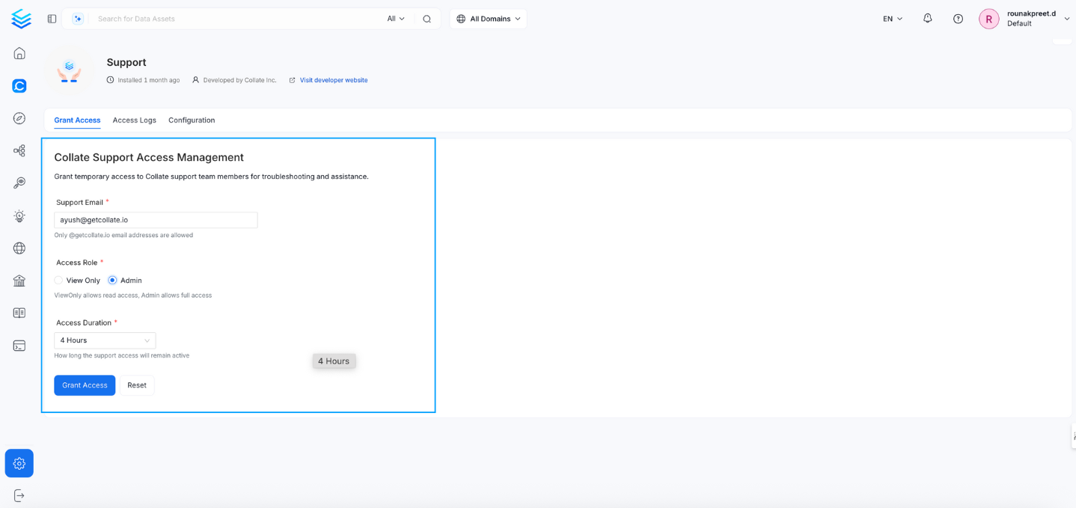Open the Access Duration dropdown
The height and width of the screenshot is (508, 1076).
coord(104,340)
